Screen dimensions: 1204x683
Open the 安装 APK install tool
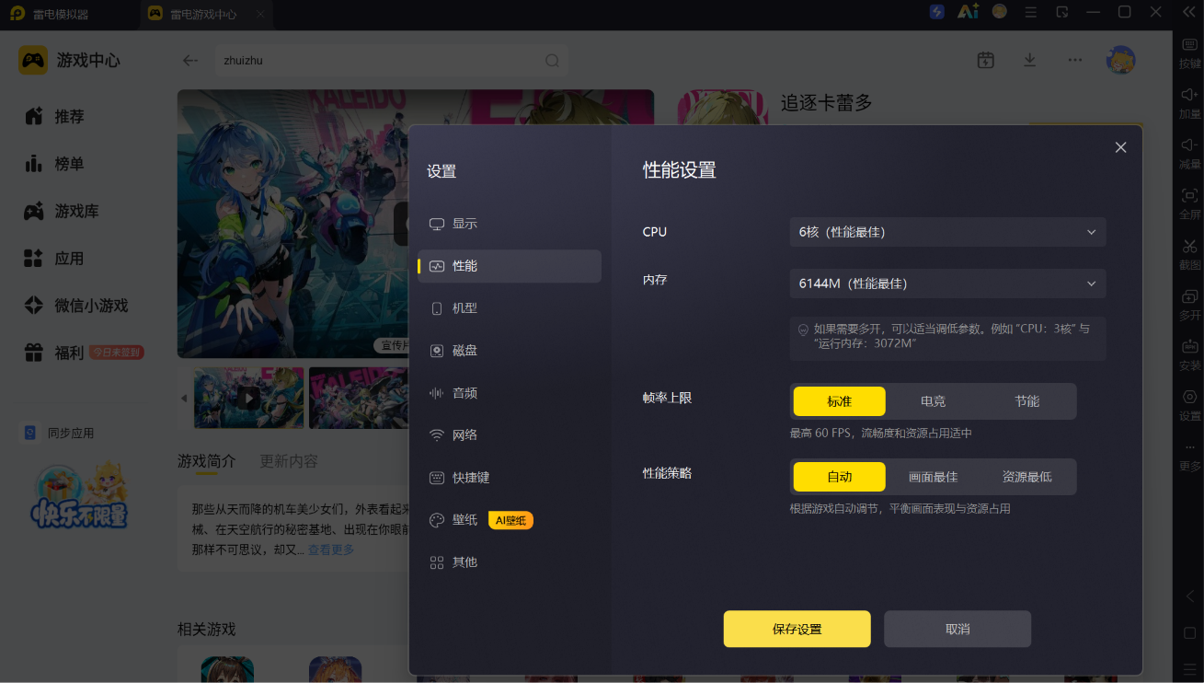click(x=1189, y=355)
